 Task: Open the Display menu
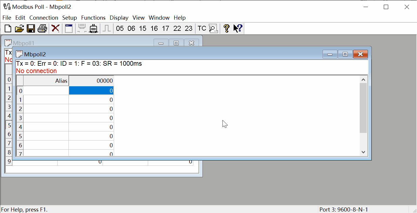[x=119, y=18]
